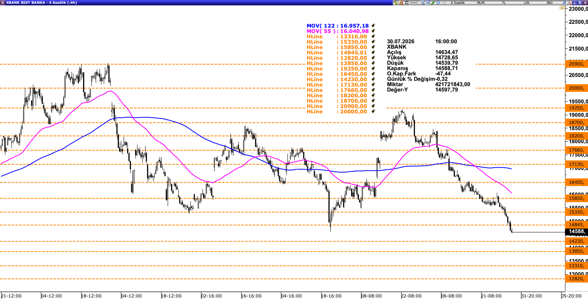Viewport: 588px width, 299px height.
Task: Open the chart template icon beside the pencil
Action: pos(427,3)
